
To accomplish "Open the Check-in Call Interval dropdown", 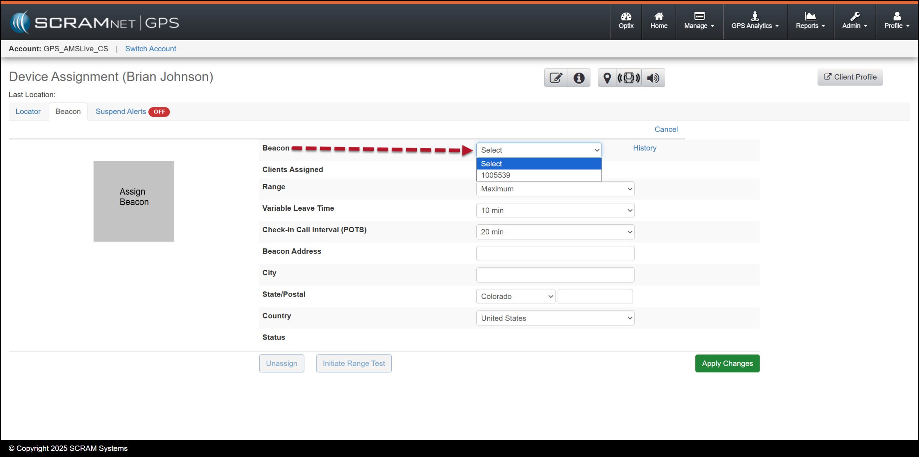I will (x=555, y=232).
